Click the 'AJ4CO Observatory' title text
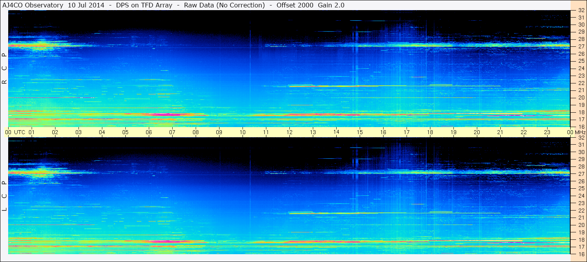 (x=33, y=5)
